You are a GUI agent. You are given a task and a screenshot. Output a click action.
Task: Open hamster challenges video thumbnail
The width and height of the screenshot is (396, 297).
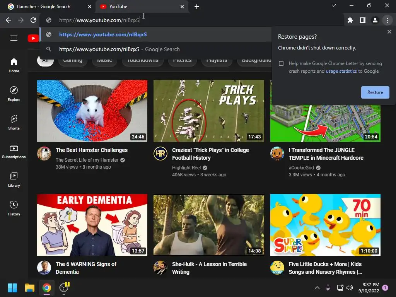pos(92,111)
